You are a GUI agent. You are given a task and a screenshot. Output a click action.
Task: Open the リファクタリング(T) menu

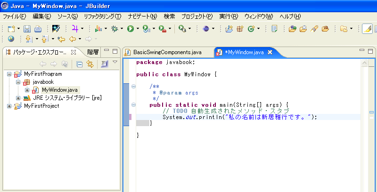click(x=102, y=16)
